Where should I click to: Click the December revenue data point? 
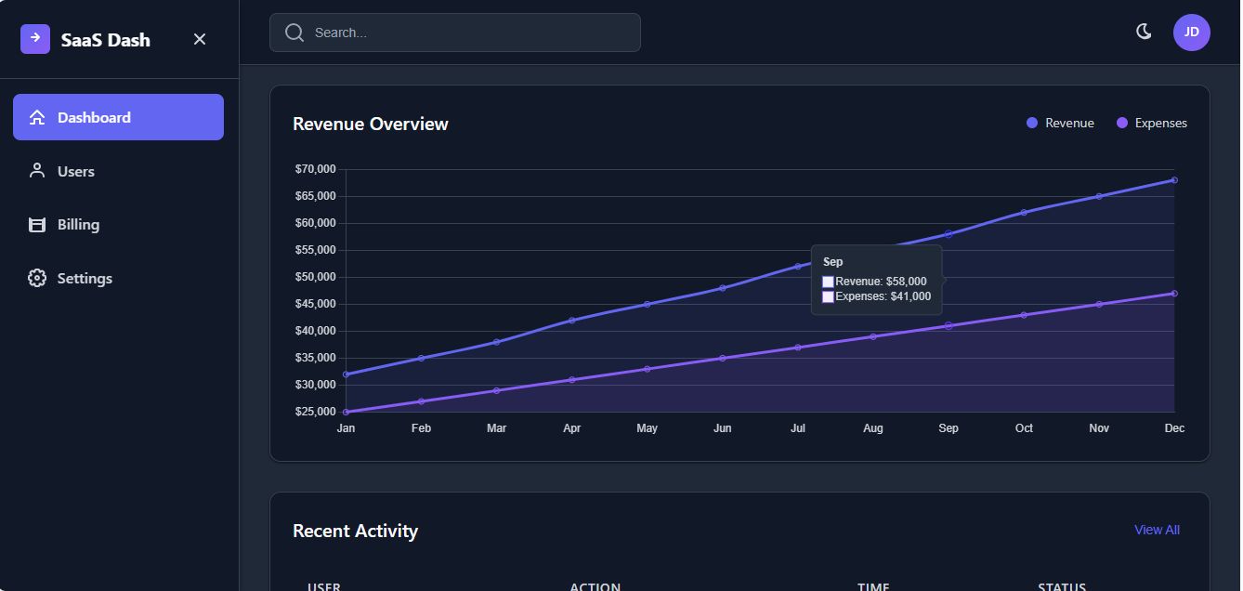(x=1174, y=180)
